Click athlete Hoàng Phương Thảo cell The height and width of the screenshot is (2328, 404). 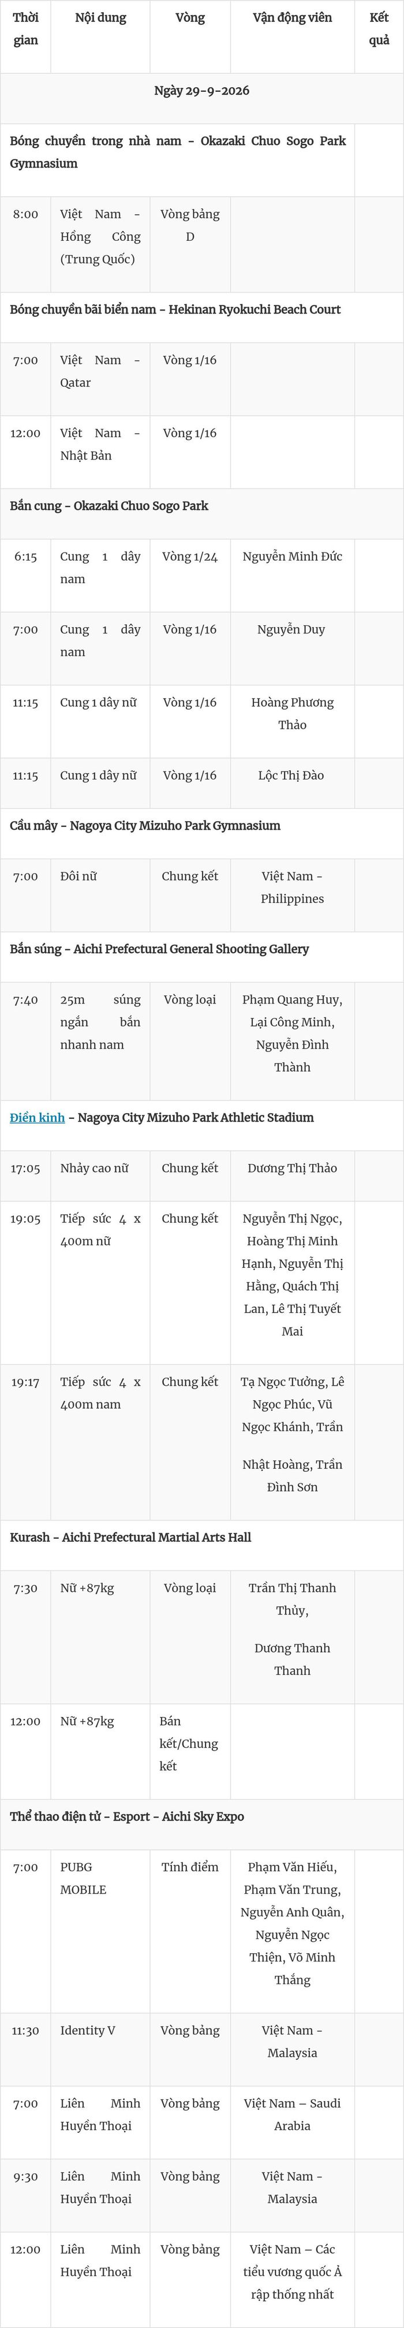click(292, 721)
